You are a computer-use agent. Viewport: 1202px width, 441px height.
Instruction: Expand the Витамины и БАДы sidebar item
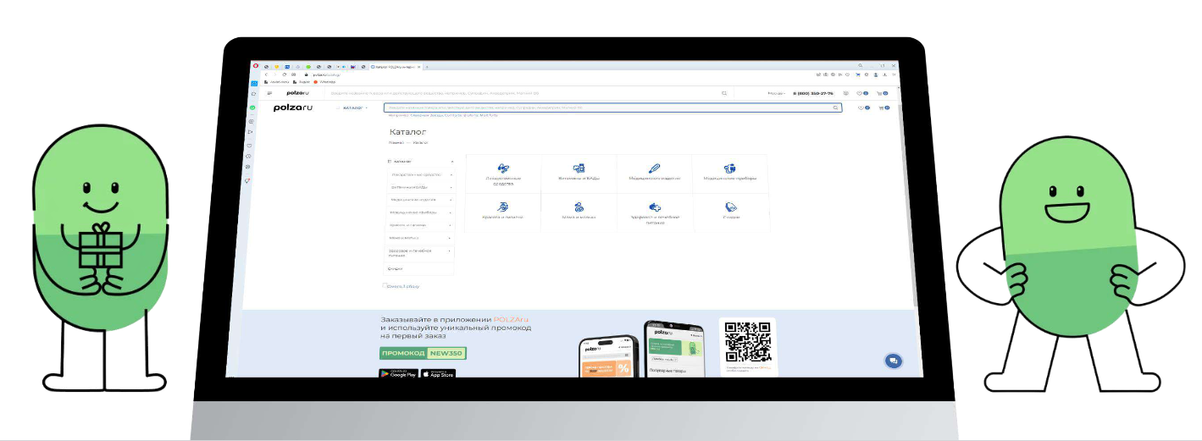point(451,187)
